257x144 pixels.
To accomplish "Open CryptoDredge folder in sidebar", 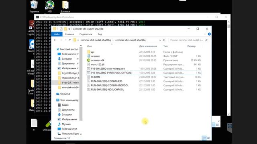I will coord(70,73).
